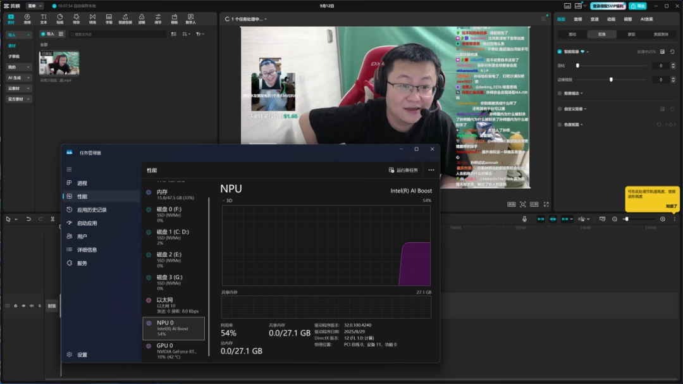Open the 音频 (audio) tool in top toolbar
This screenshot has width=683, height=384.
27,19
